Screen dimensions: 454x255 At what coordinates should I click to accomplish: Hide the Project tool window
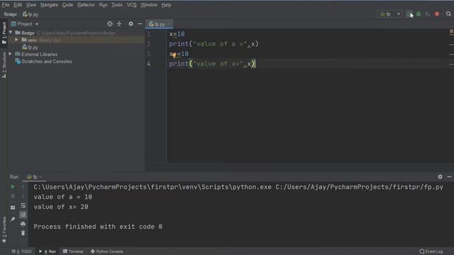point(140,24)
